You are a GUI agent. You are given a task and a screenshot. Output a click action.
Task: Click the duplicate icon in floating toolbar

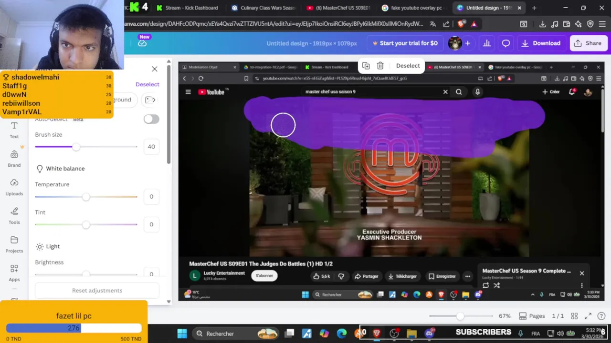click(366, 66)
